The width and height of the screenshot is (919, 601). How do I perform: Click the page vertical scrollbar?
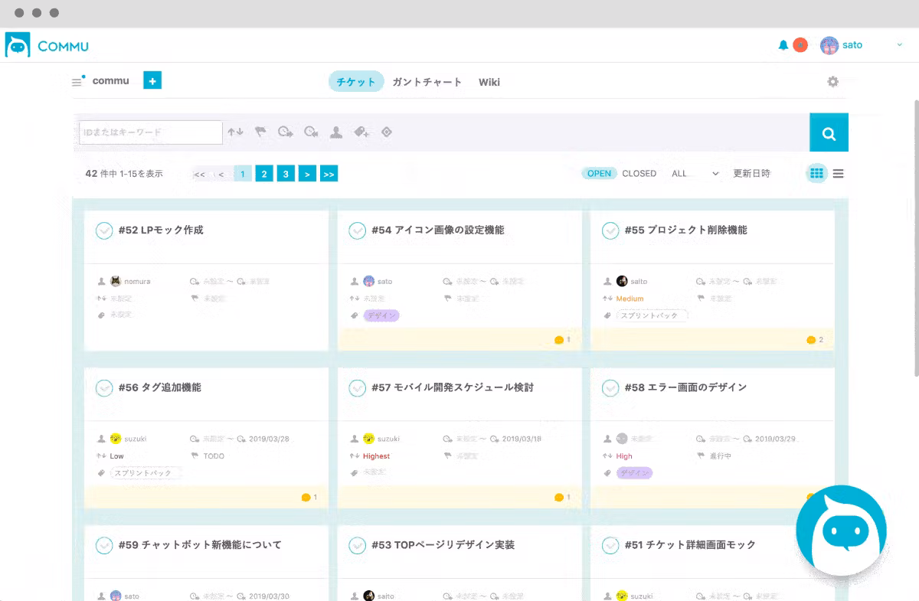click(916, 237)
